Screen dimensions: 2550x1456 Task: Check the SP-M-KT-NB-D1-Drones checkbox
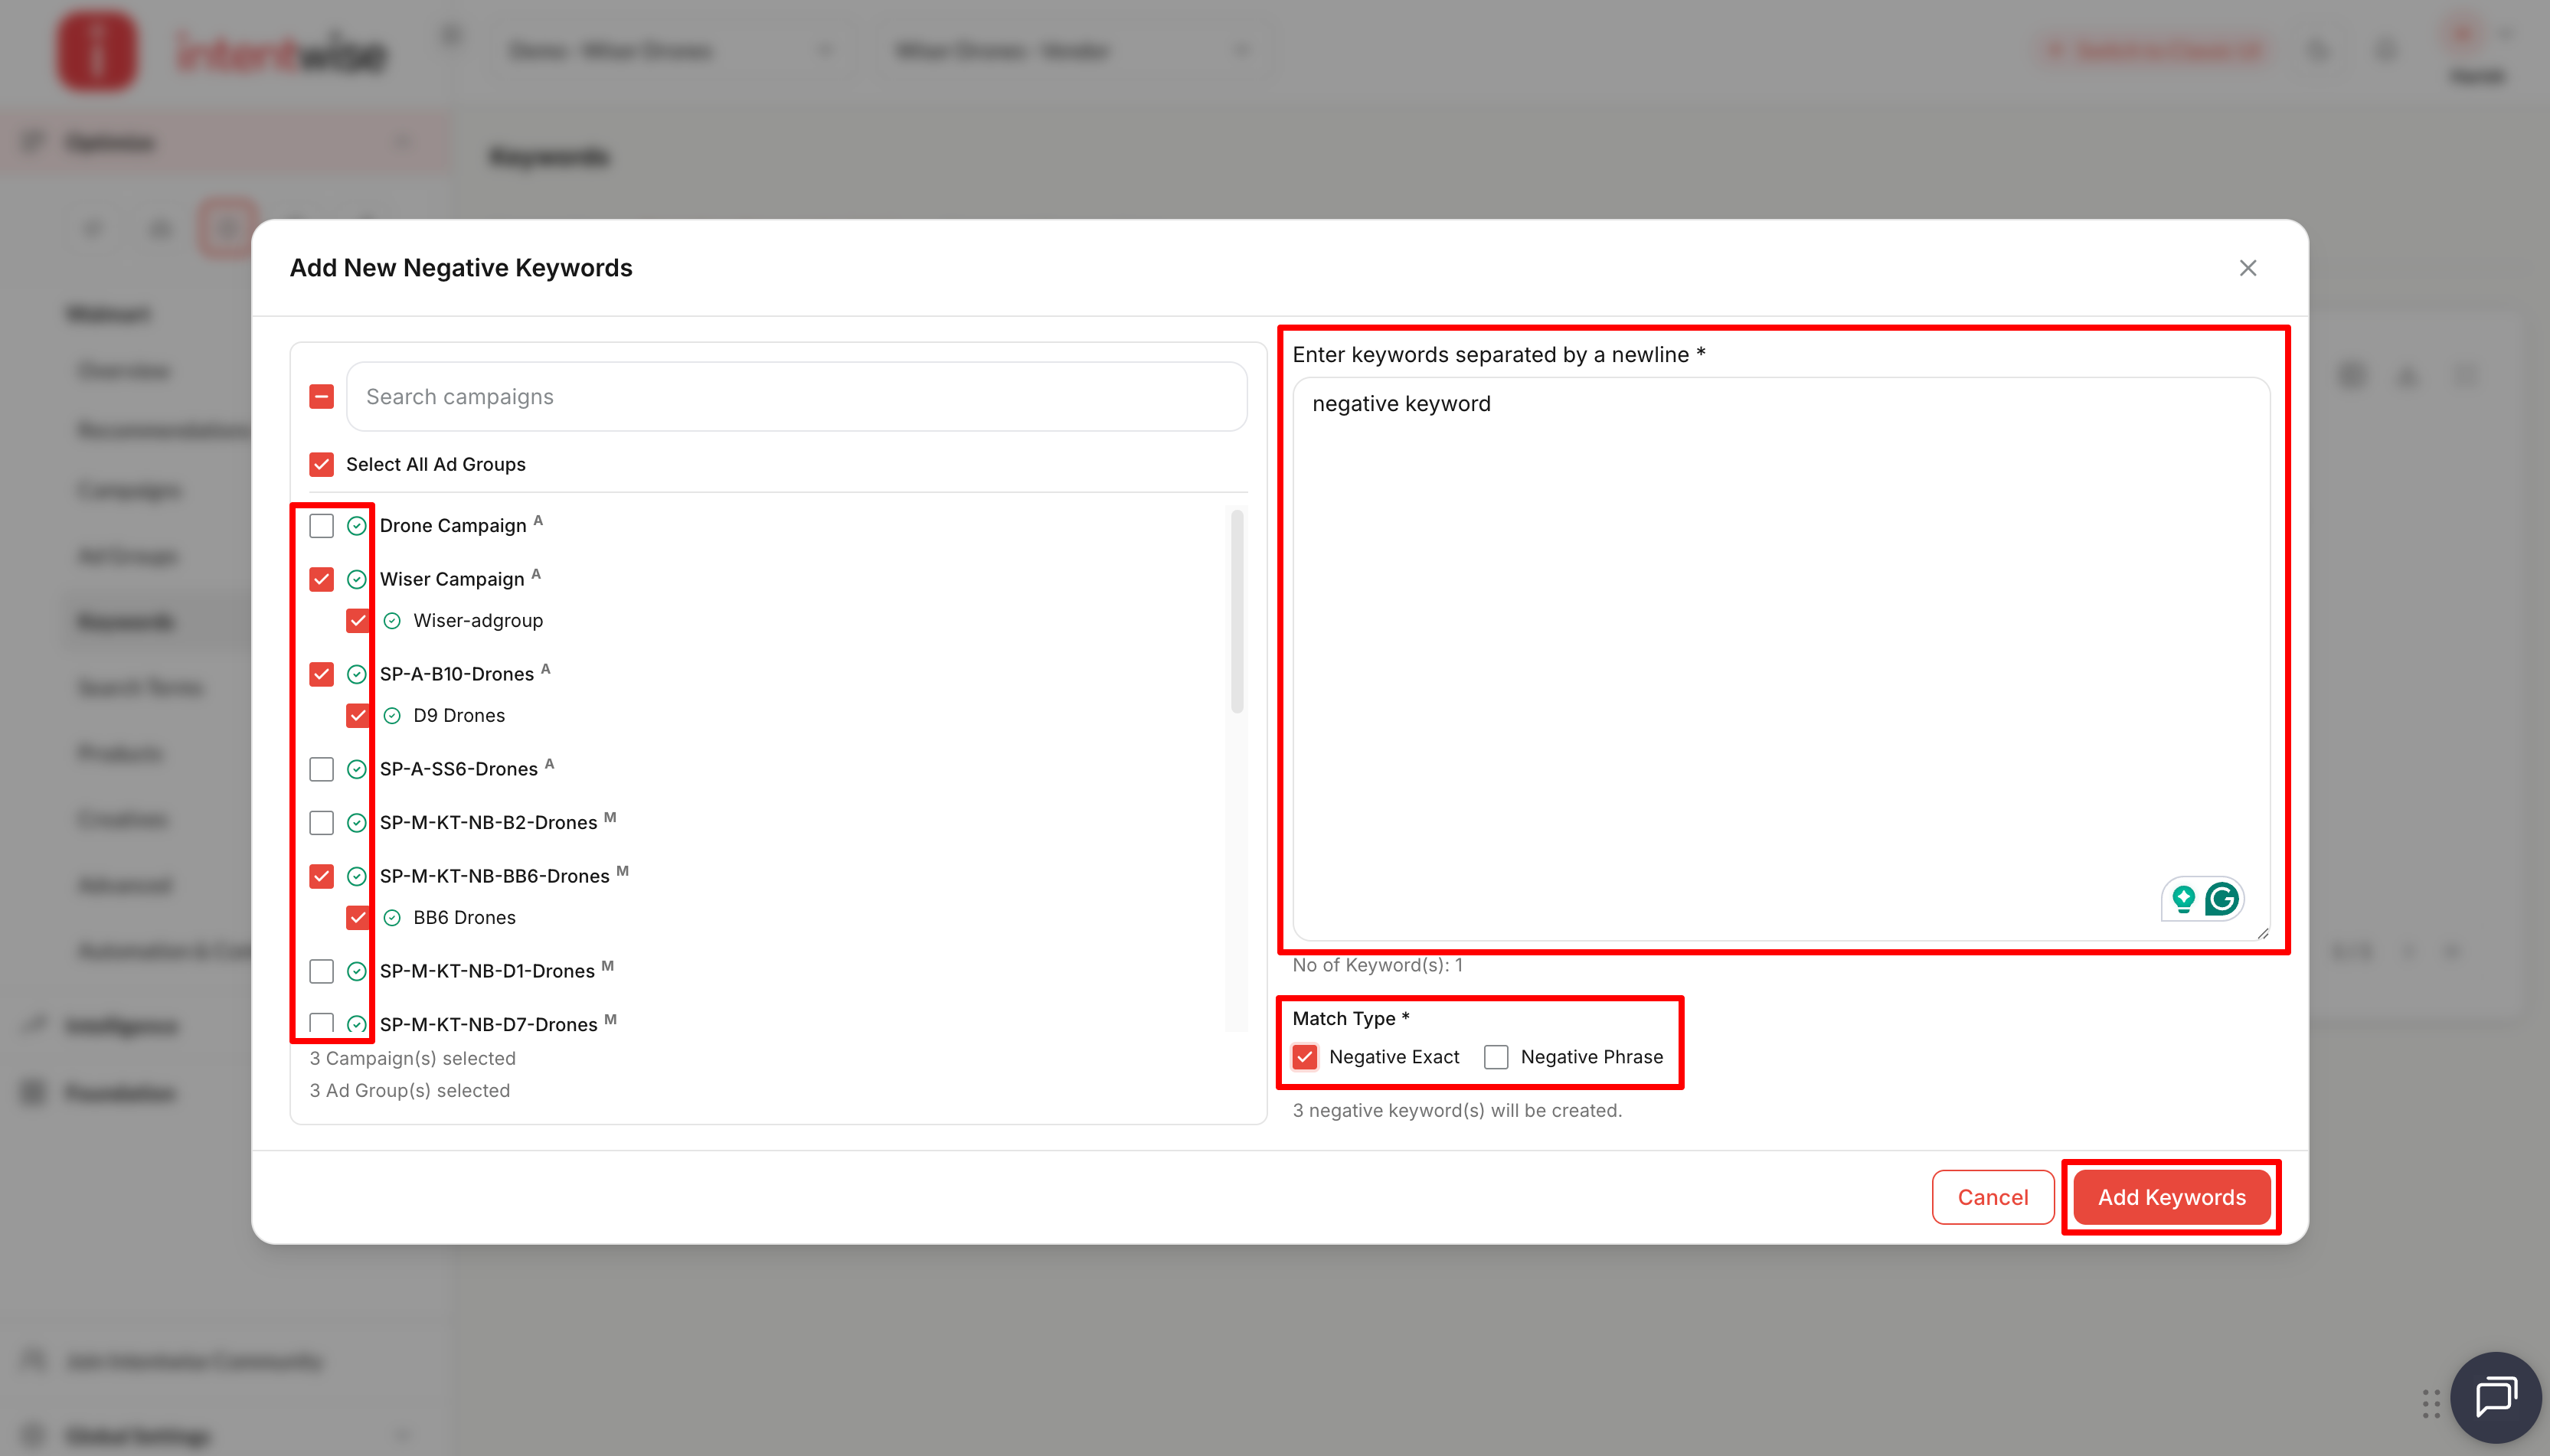tap(321, 972)
